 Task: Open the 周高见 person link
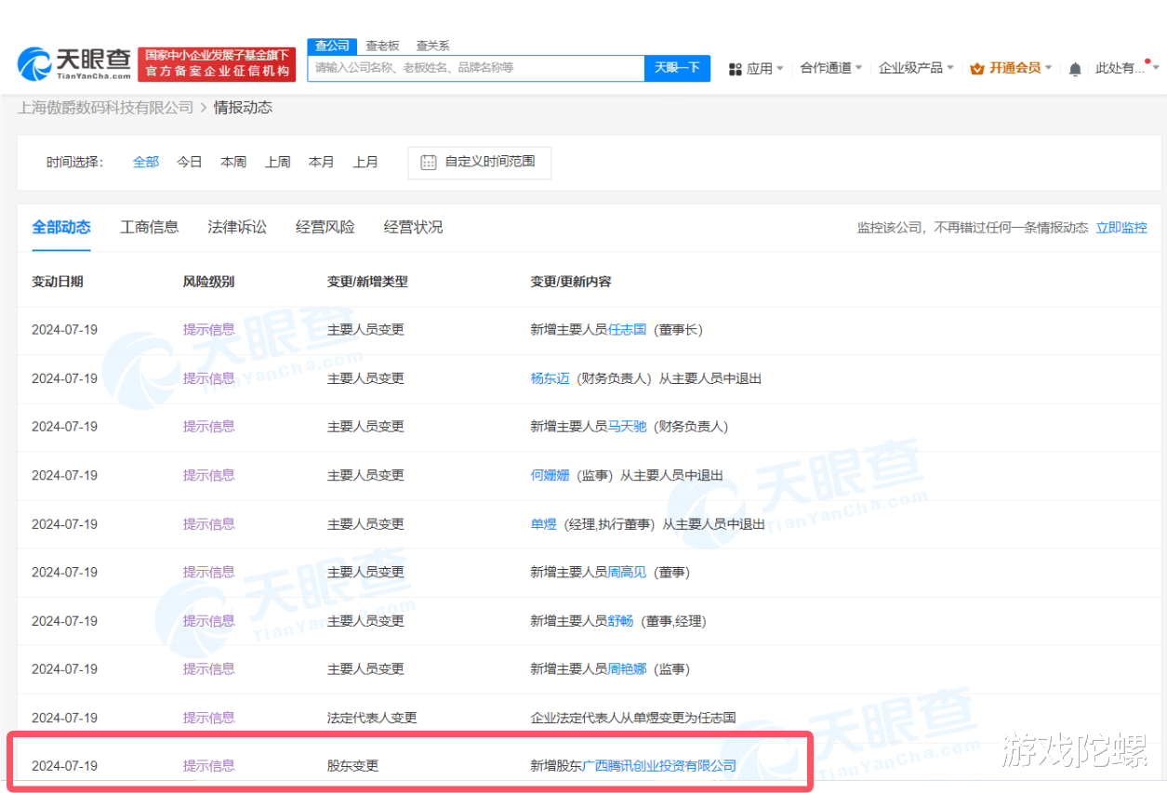627,573
